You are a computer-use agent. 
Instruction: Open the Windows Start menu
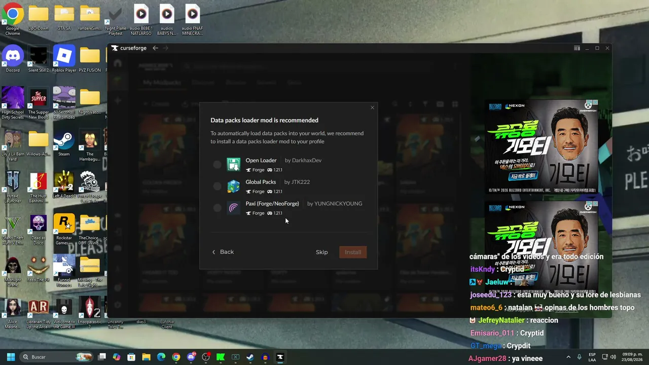11,357
